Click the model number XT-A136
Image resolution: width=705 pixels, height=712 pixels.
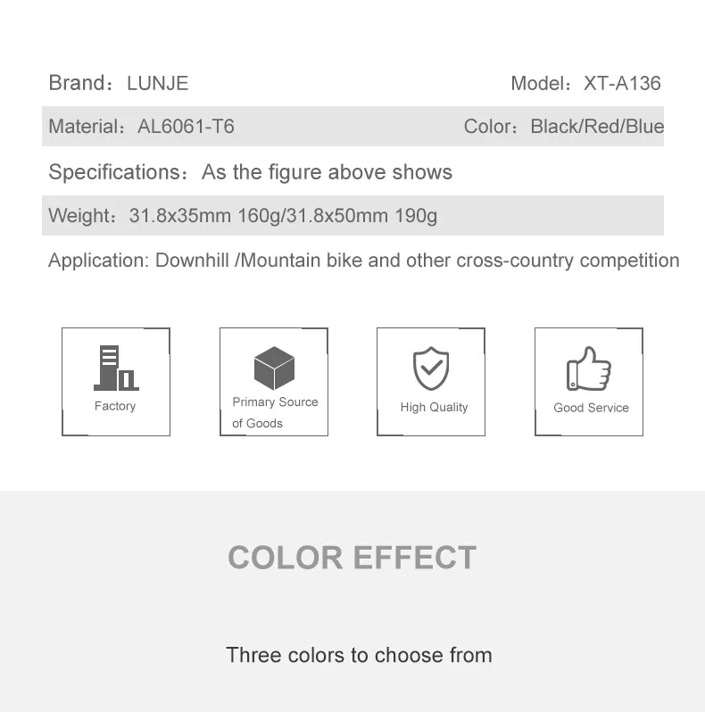pyautogui.click(x=622, y=84)
